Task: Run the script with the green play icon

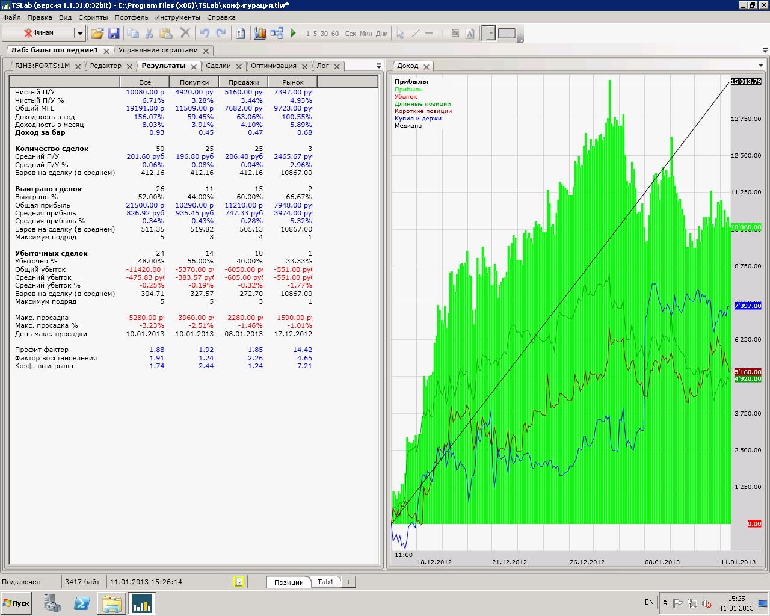Action: click(x=293, y=34)
